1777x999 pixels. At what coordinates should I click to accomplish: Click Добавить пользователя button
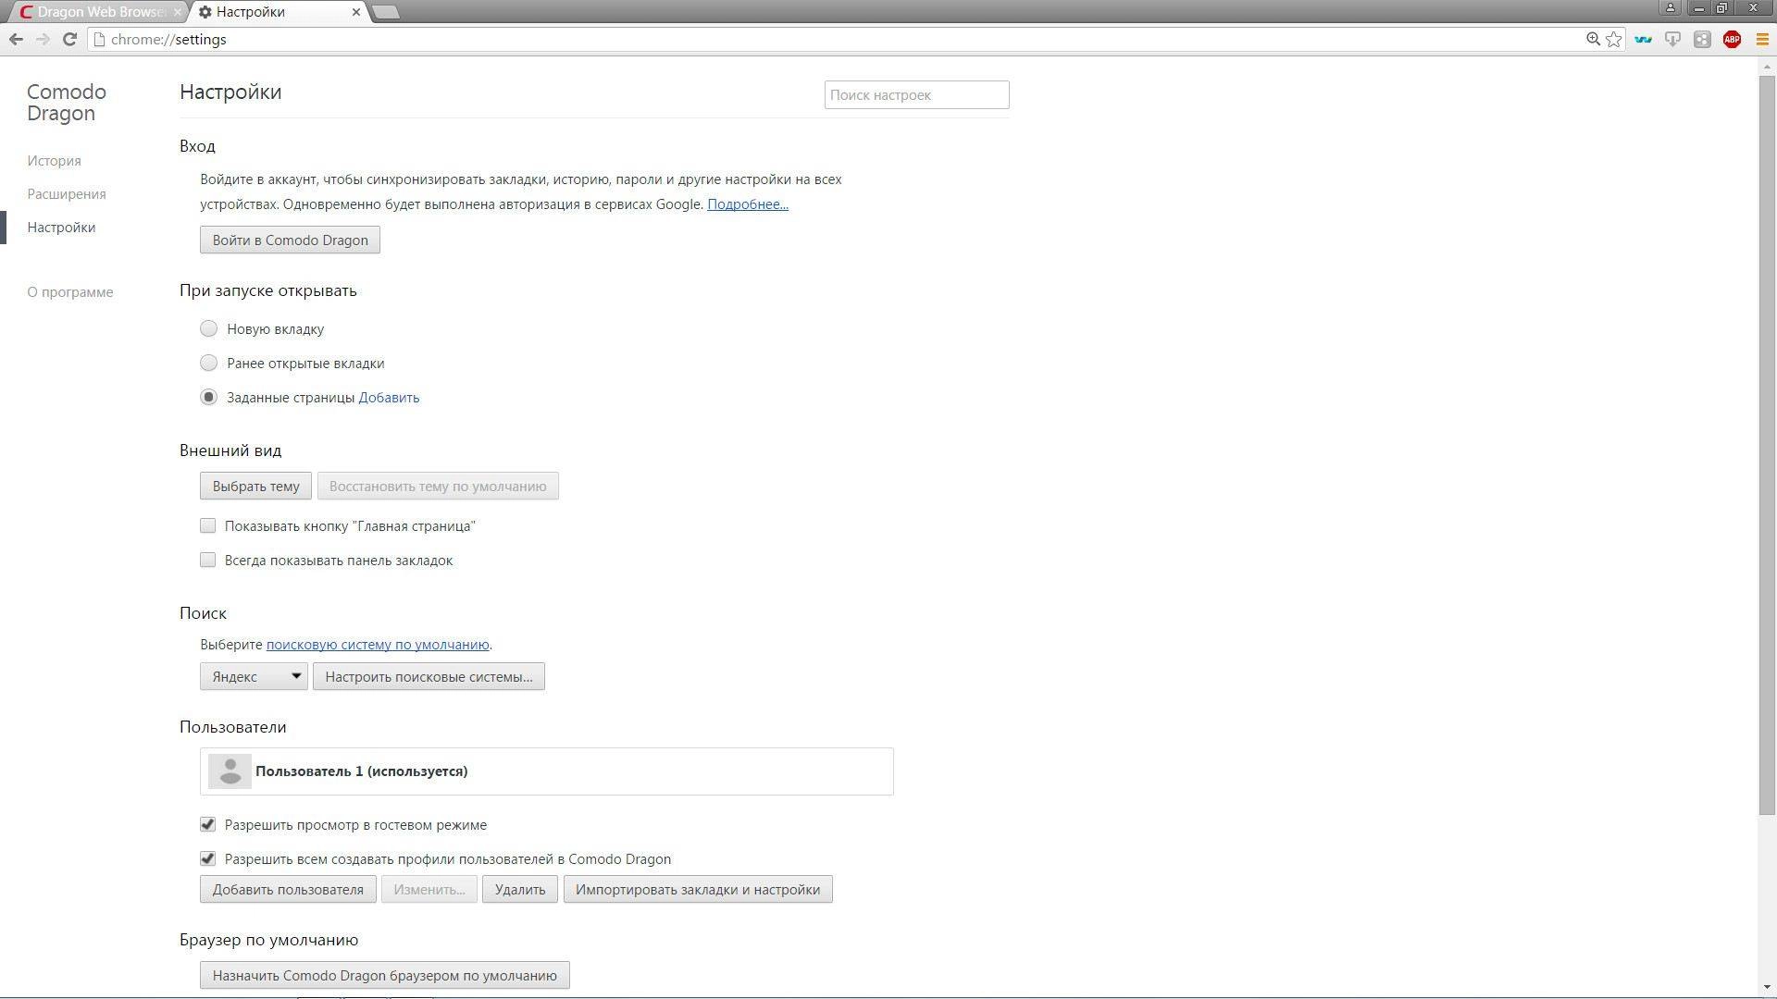288,889
